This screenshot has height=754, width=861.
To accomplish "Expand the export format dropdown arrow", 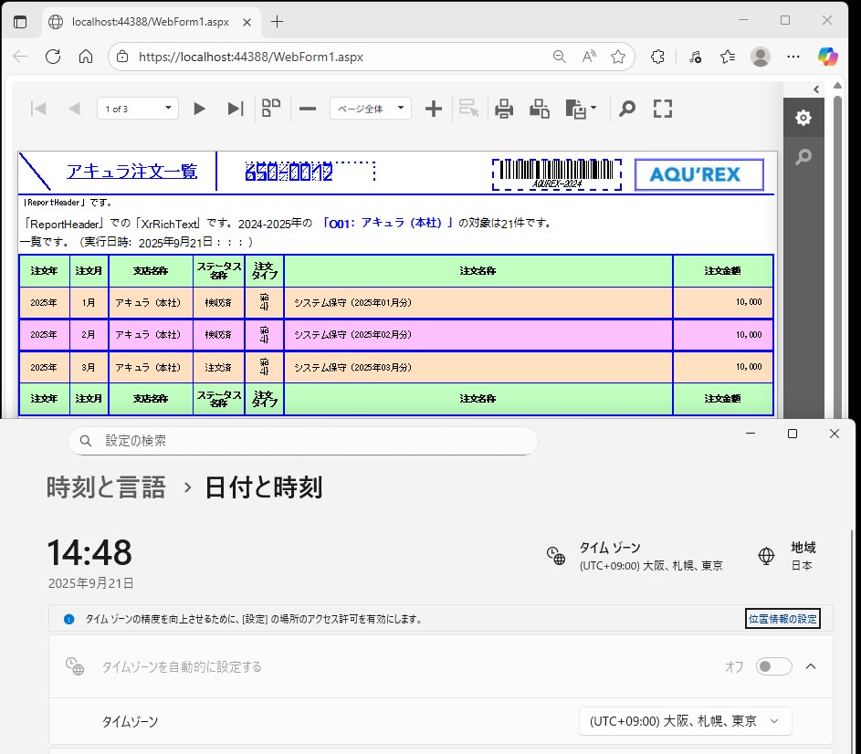I will click(593, 109).
